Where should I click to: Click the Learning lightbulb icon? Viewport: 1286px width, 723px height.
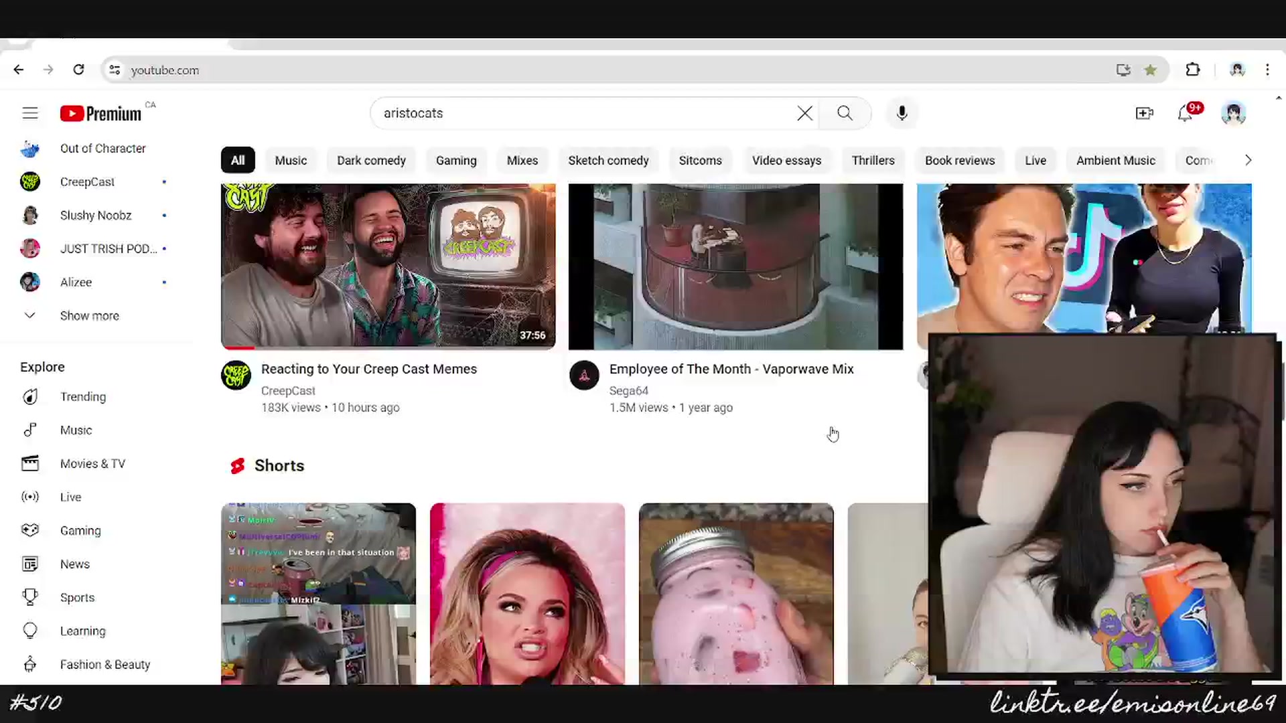30,631
